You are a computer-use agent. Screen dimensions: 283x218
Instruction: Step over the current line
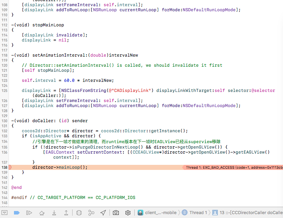click(x=42, y=213)
